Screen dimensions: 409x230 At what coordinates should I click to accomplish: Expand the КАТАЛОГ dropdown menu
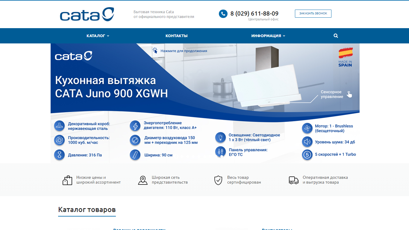[98, 36]
